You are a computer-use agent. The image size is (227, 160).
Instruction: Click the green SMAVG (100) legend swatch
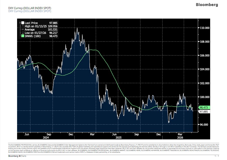(23, 36)
